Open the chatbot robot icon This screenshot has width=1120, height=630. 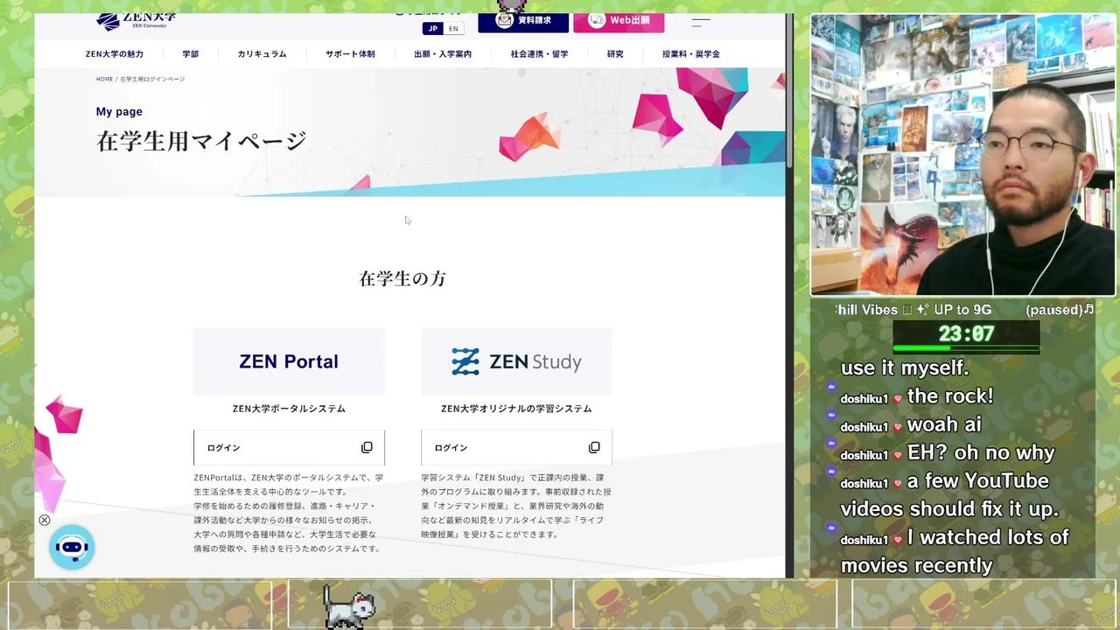(x=72, y=548)
